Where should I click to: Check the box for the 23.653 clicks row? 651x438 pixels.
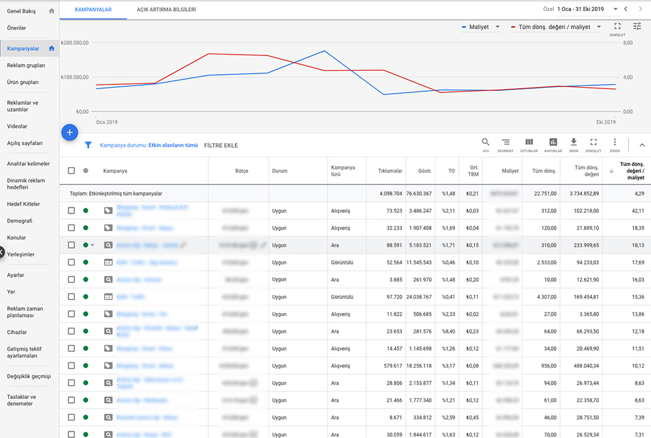click(x=72, y=331)
